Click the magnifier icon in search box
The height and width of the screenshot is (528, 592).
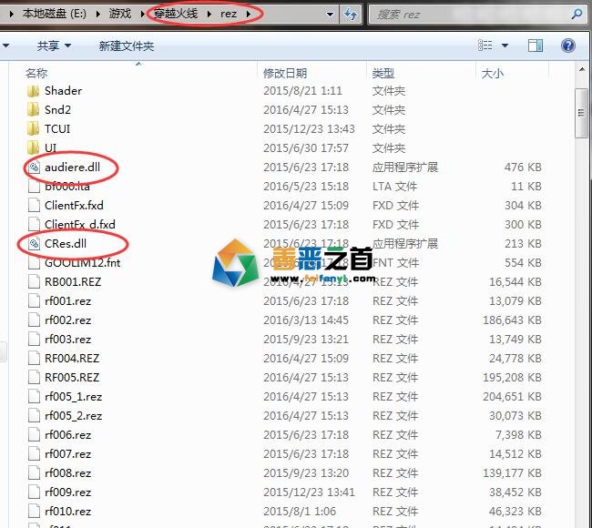point(575,15)
